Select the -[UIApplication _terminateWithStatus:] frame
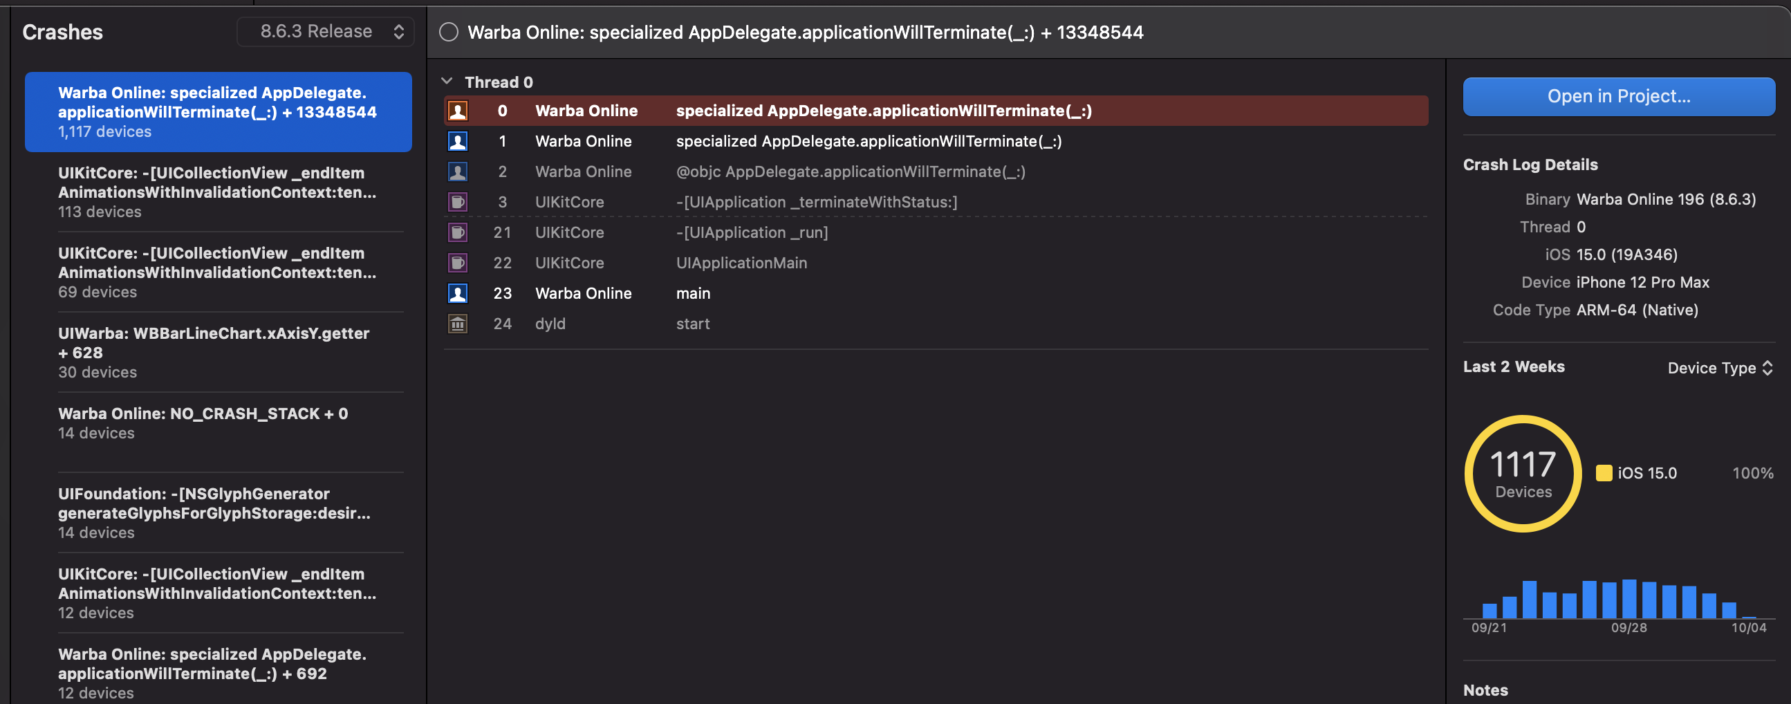The height and width of the screenshot is (704, 1791). pos(936,203)
